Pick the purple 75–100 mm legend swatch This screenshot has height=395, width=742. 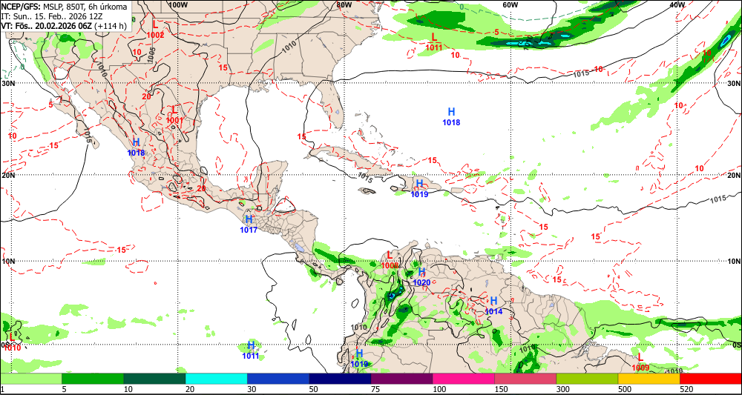point(401,379)
